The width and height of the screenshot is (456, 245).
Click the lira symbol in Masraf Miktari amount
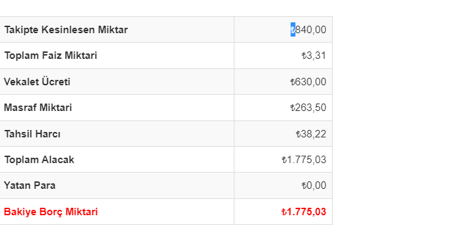click(293, 108)
